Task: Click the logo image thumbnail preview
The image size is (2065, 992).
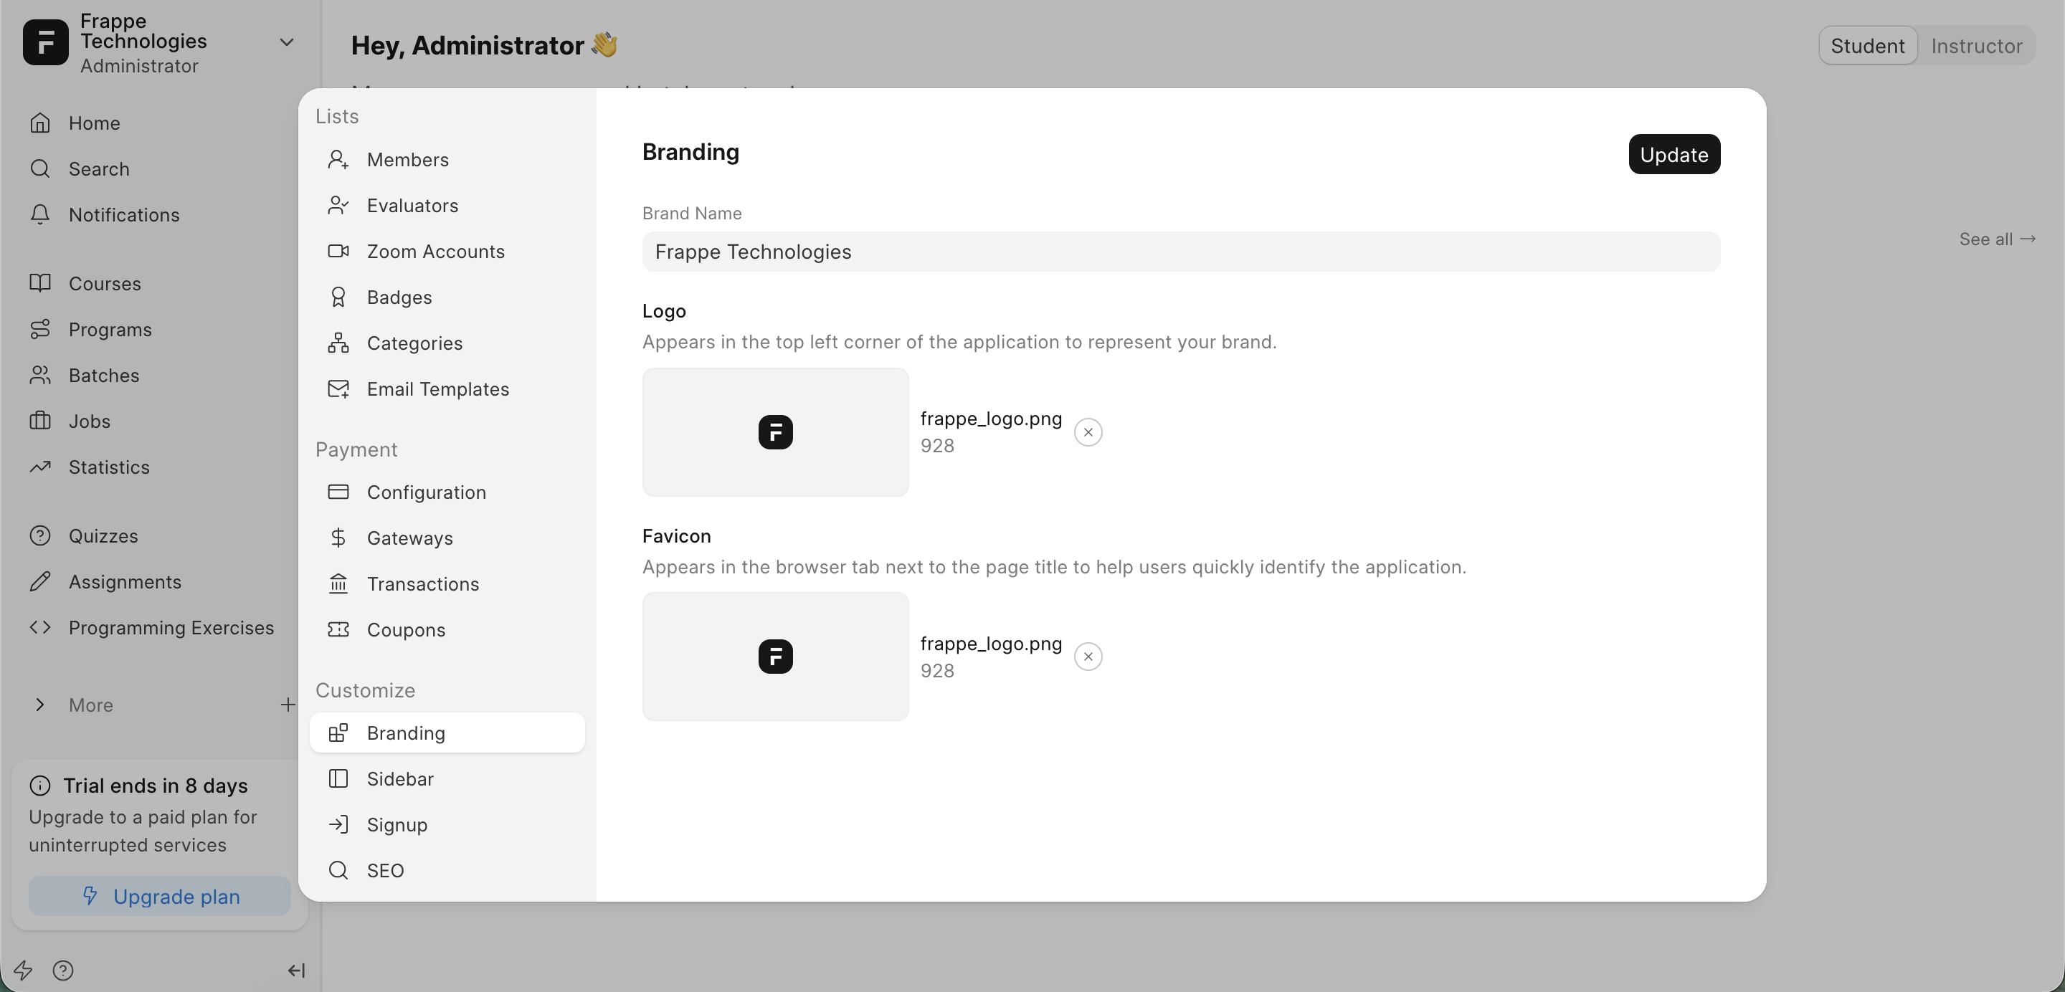Action: (x=774, y=432)
